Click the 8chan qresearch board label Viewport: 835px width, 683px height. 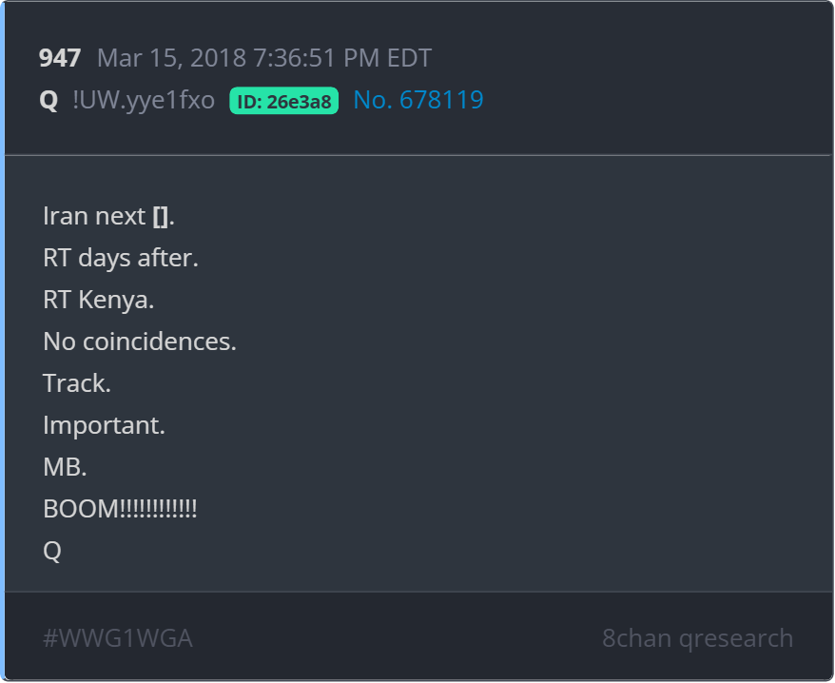(x=697, y=637)
